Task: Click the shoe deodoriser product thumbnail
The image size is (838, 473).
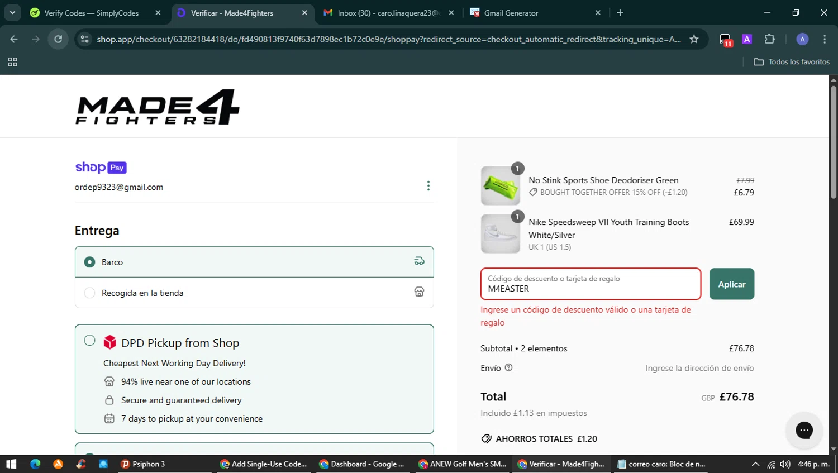Action: (x=501, y=185)
